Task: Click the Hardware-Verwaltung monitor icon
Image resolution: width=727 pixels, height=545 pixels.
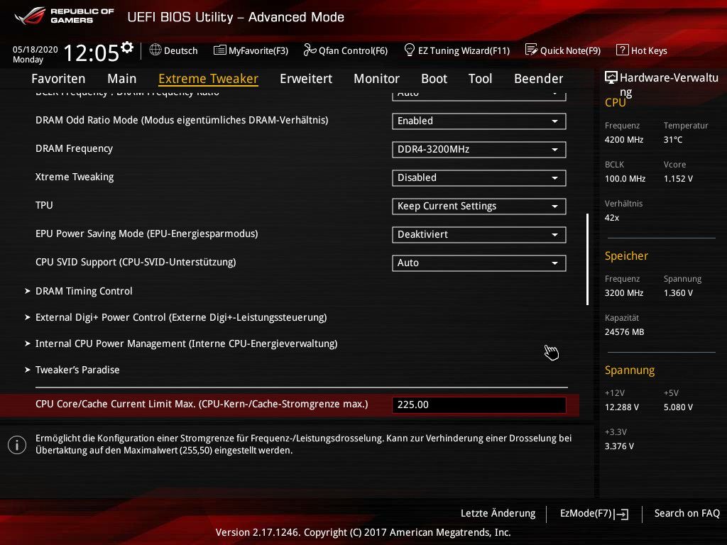Action: [611, 77]
